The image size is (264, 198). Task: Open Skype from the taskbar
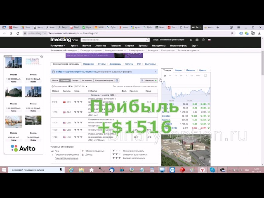212,170
